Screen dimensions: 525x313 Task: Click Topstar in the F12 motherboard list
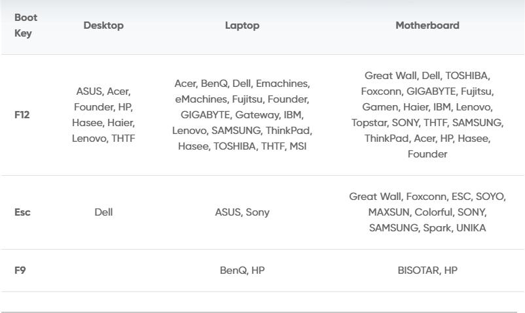[x=369, y=123]
